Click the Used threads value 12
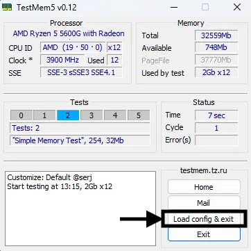The height and width of the screenshot is (251, 251). point(114,60)
